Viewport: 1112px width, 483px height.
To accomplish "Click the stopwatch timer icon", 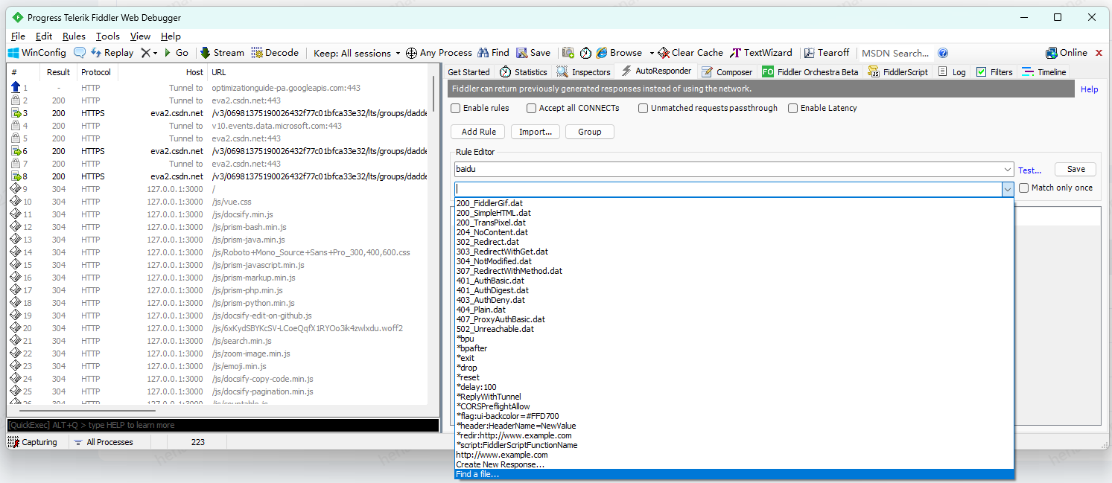I will [586, 53].
